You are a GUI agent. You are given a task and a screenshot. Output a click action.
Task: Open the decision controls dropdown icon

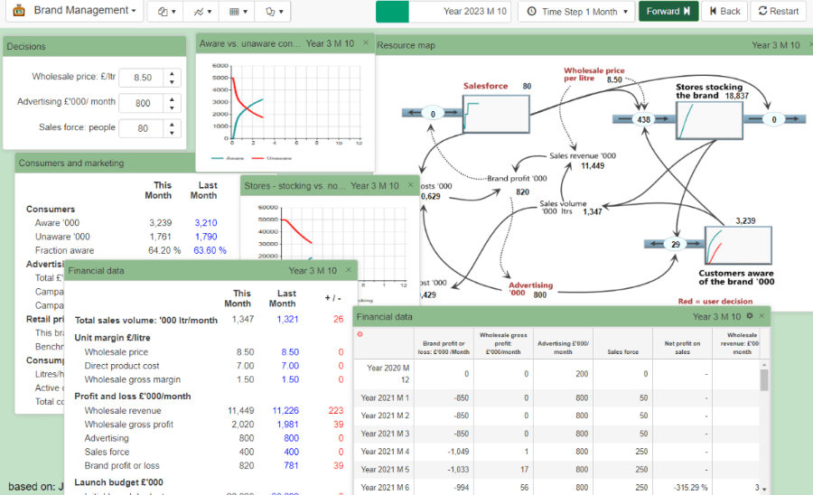[x=273, y=12]
